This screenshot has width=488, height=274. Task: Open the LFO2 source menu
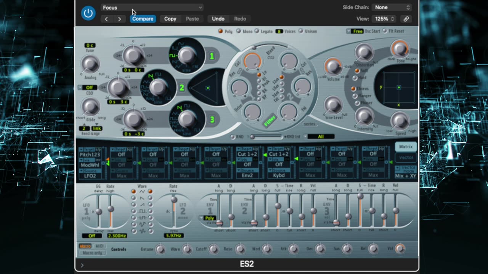point(90,176)
